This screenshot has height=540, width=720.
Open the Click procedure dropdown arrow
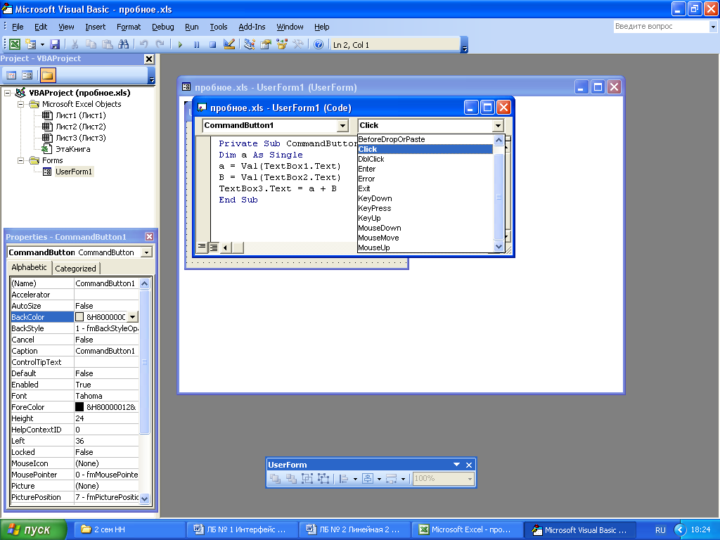(499, 125)
